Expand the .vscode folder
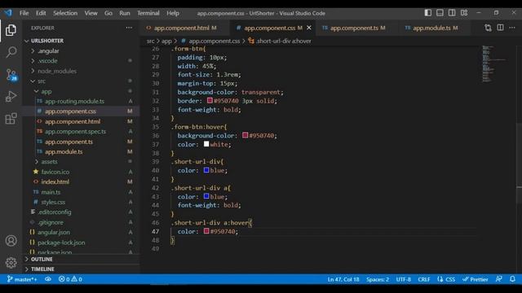The image size is (522, 293). pos(81,61)
